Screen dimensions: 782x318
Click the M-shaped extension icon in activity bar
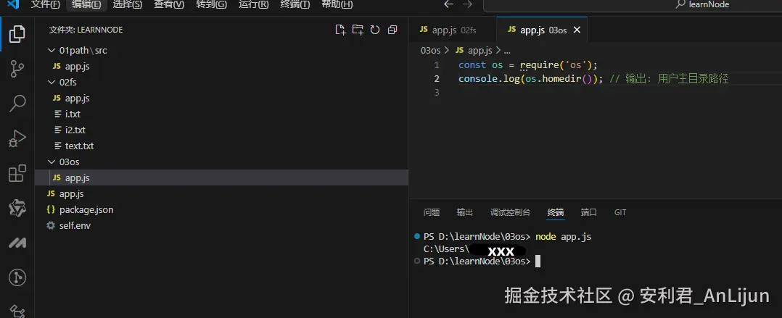(x=17, y=243)
